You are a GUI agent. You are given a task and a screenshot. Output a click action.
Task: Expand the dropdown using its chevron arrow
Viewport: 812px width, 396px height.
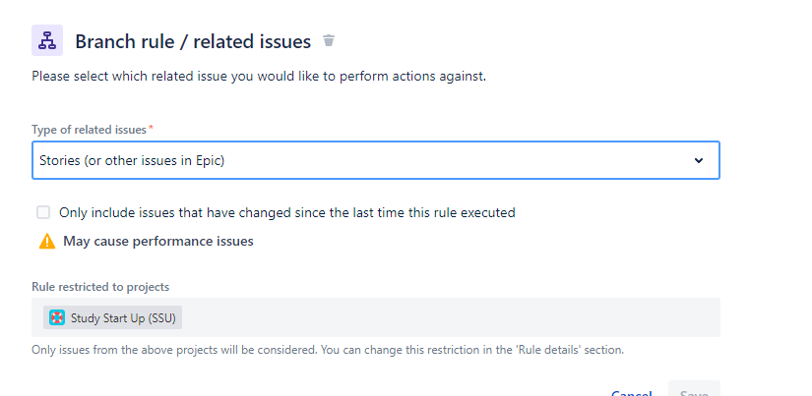click(x=699, y=160)
